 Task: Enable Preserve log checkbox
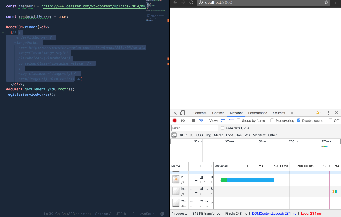point(272,120)
